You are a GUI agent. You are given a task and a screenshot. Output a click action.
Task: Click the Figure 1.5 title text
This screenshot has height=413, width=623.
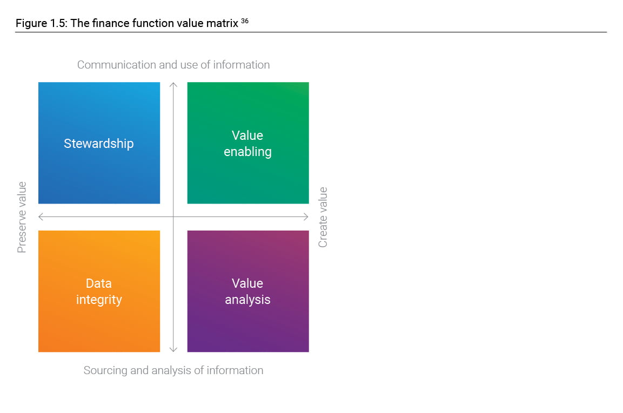point(127,23)
